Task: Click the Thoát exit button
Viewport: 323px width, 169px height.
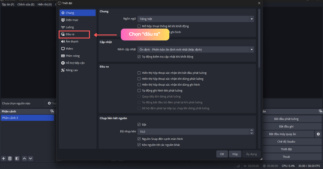Action: [x=292, y=157]
